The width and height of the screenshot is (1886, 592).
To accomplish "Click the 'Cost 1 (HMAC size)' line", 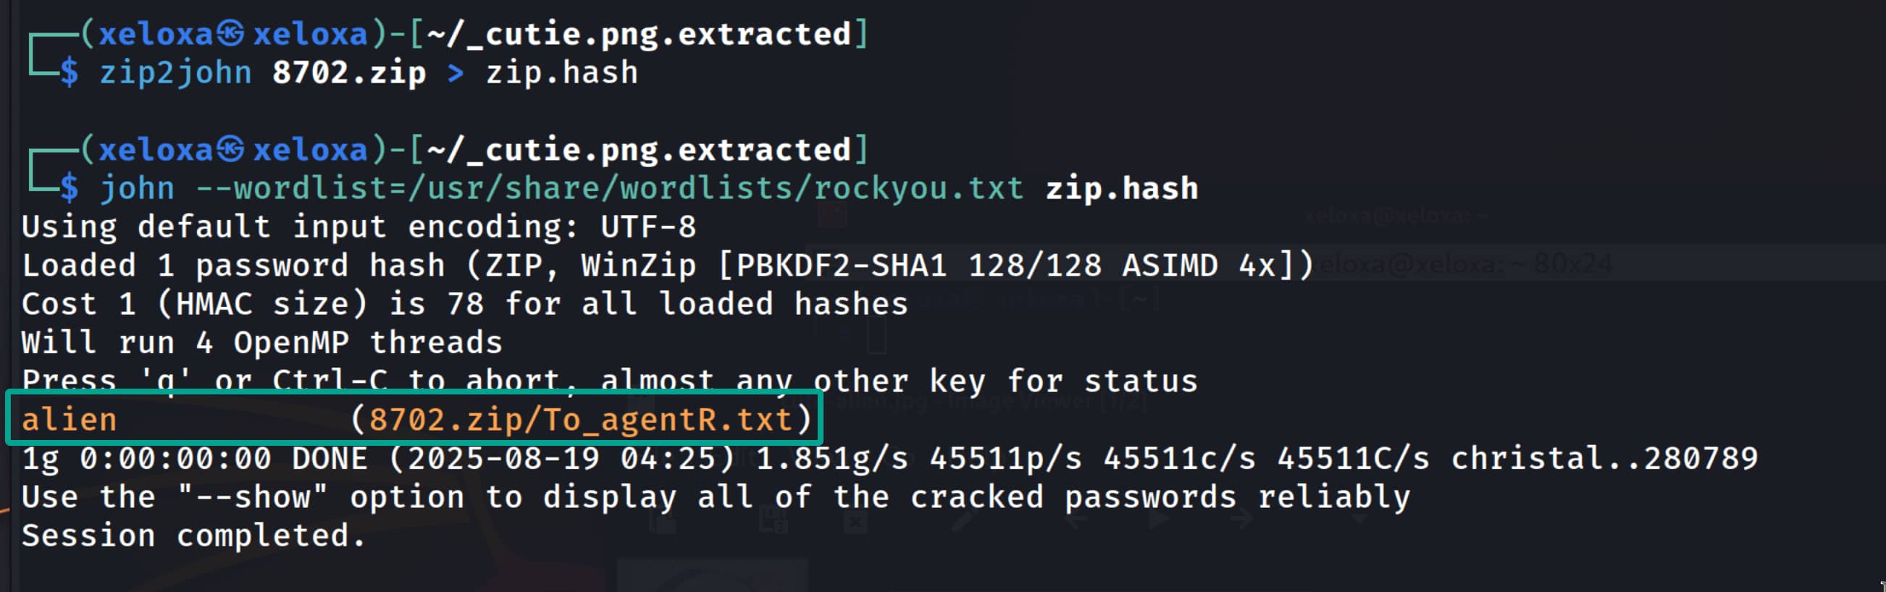I will click(x=465, y=305).
